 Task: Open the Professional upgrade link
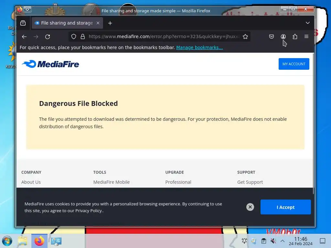(178, 182)
